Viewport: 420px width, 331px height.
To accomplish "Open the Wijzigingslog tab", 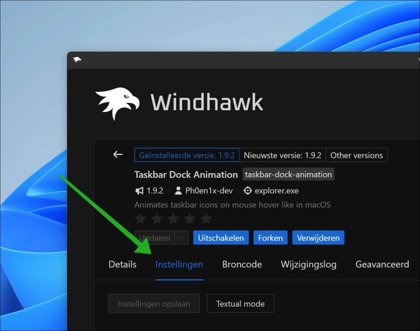I will click(x=308, y=265).
